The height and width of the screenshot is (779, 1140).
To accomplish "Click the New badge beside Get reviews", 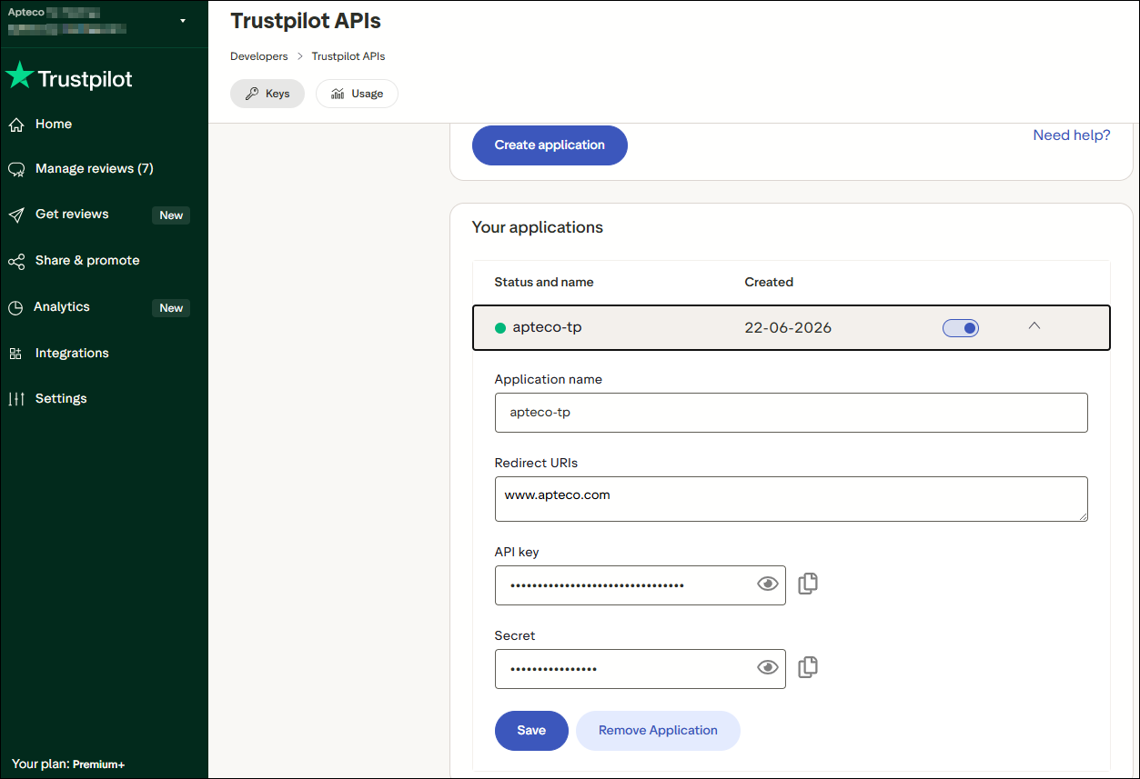I will (x=171, y=215).
